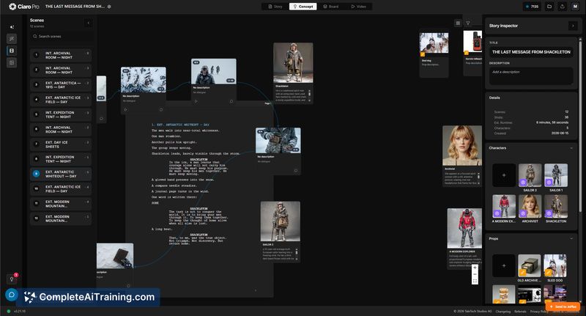586x316 pixels.
Task: Collapse the Scenes panel with its chevron
Action: [88, 23]
